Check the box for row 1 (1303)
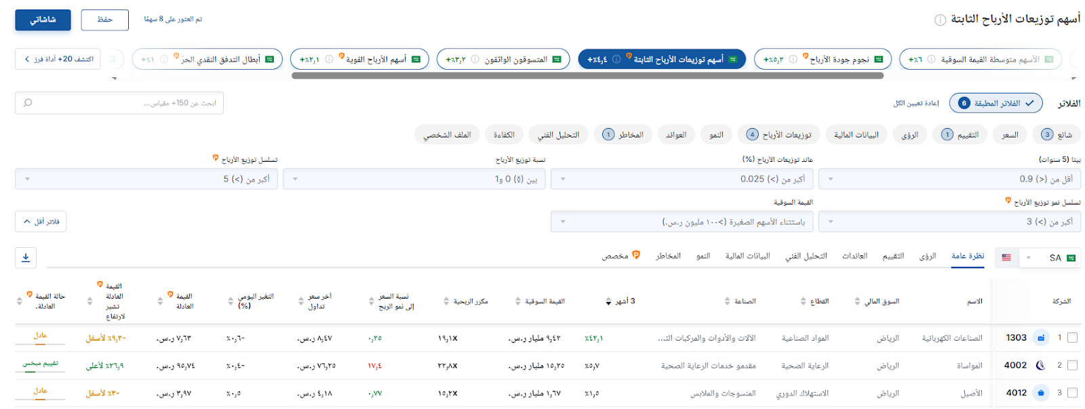The height and width of the screenshot is (409, 1085). coord(1072,337)
